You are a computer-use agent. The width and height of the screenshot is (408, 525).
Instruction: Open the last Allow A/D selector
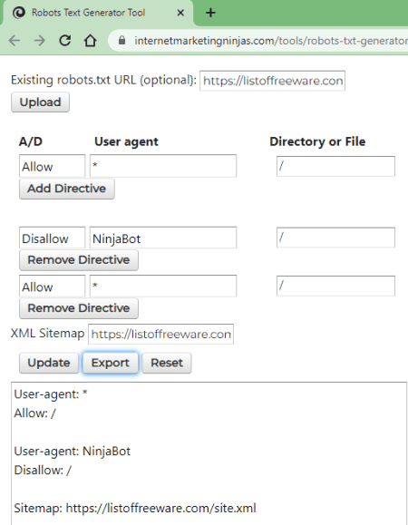[x=53, y=287]
